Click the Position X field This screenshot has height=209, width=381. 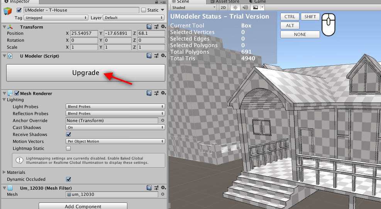pos(84,33)
